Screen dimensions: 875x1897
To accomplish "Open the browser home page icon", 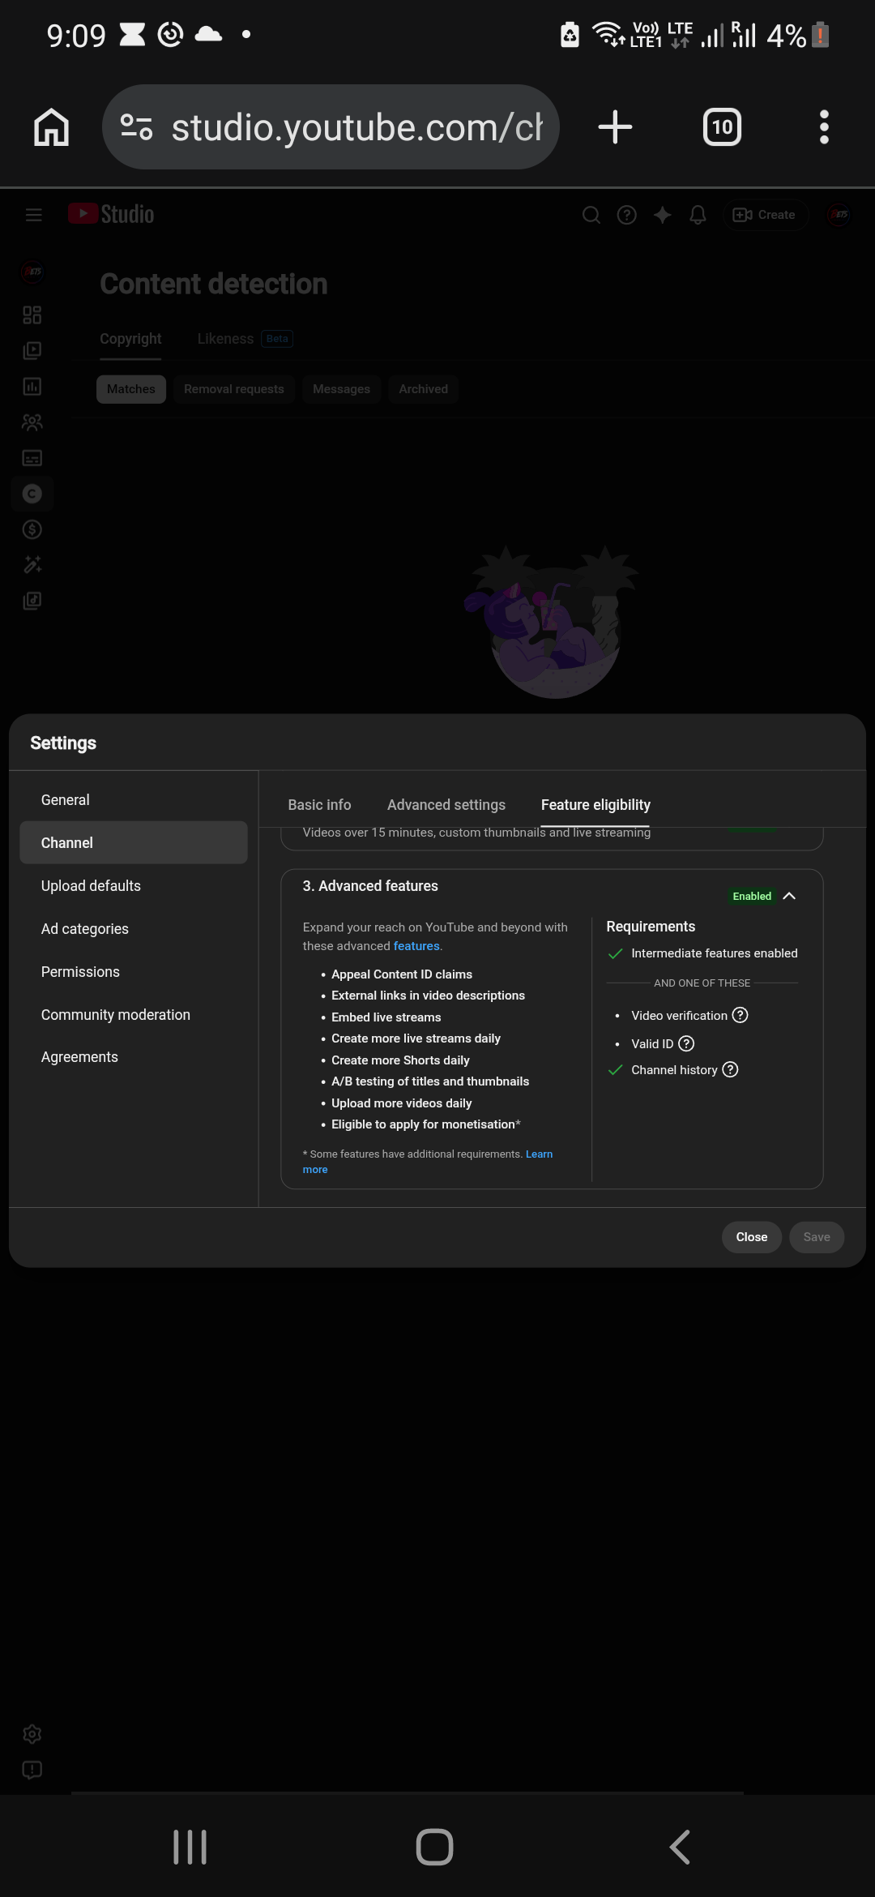I will coord(51,127).
